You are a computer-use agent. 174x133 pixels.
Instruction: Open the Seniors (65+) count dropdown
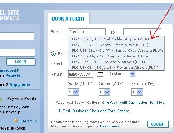(137, 92)
